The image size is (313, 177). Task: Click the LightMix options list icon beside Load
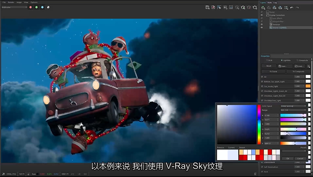point(308,66)
